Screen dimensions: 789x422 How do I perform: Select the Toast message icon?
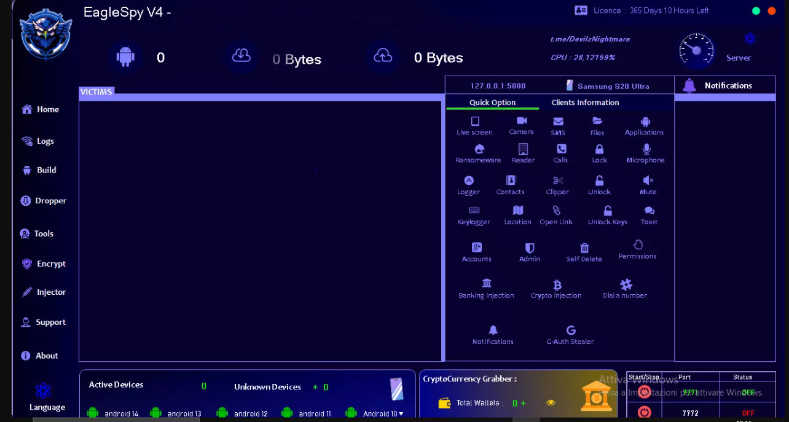pyautogui.click(x=650, y=211)
